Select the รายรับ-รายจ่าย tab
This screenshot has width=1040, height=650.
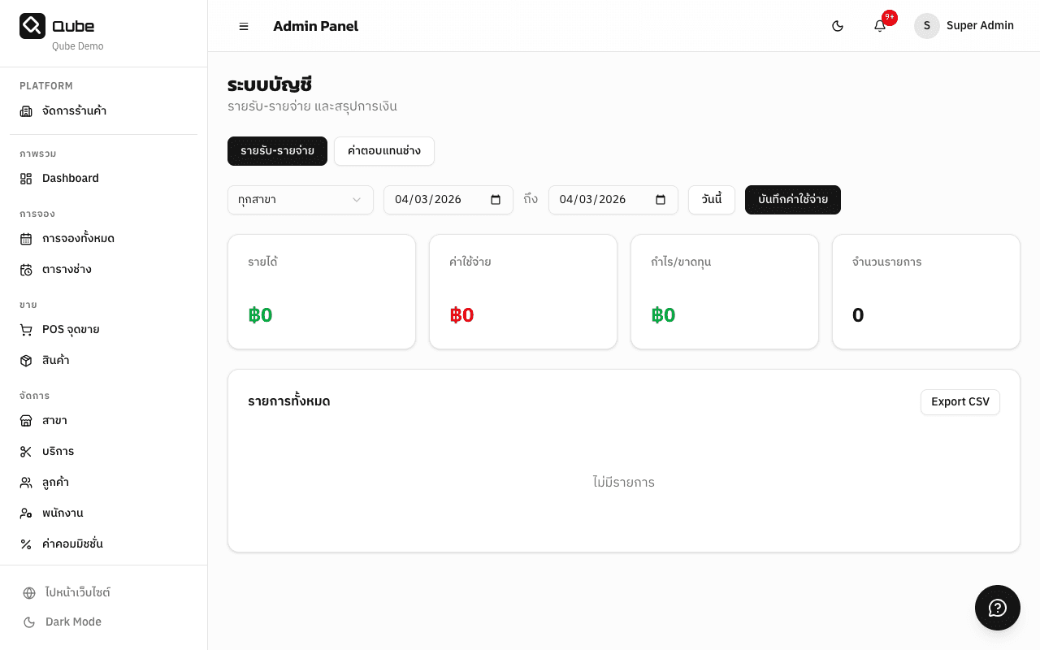pyautogui.click(x=277, y=151)
